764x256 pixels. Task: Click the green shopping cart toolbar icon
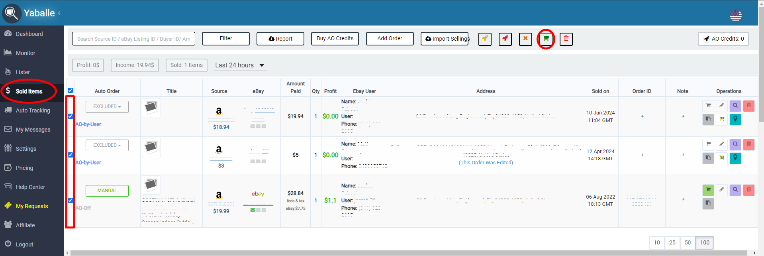pyautogui.click(x=546, y=39)
